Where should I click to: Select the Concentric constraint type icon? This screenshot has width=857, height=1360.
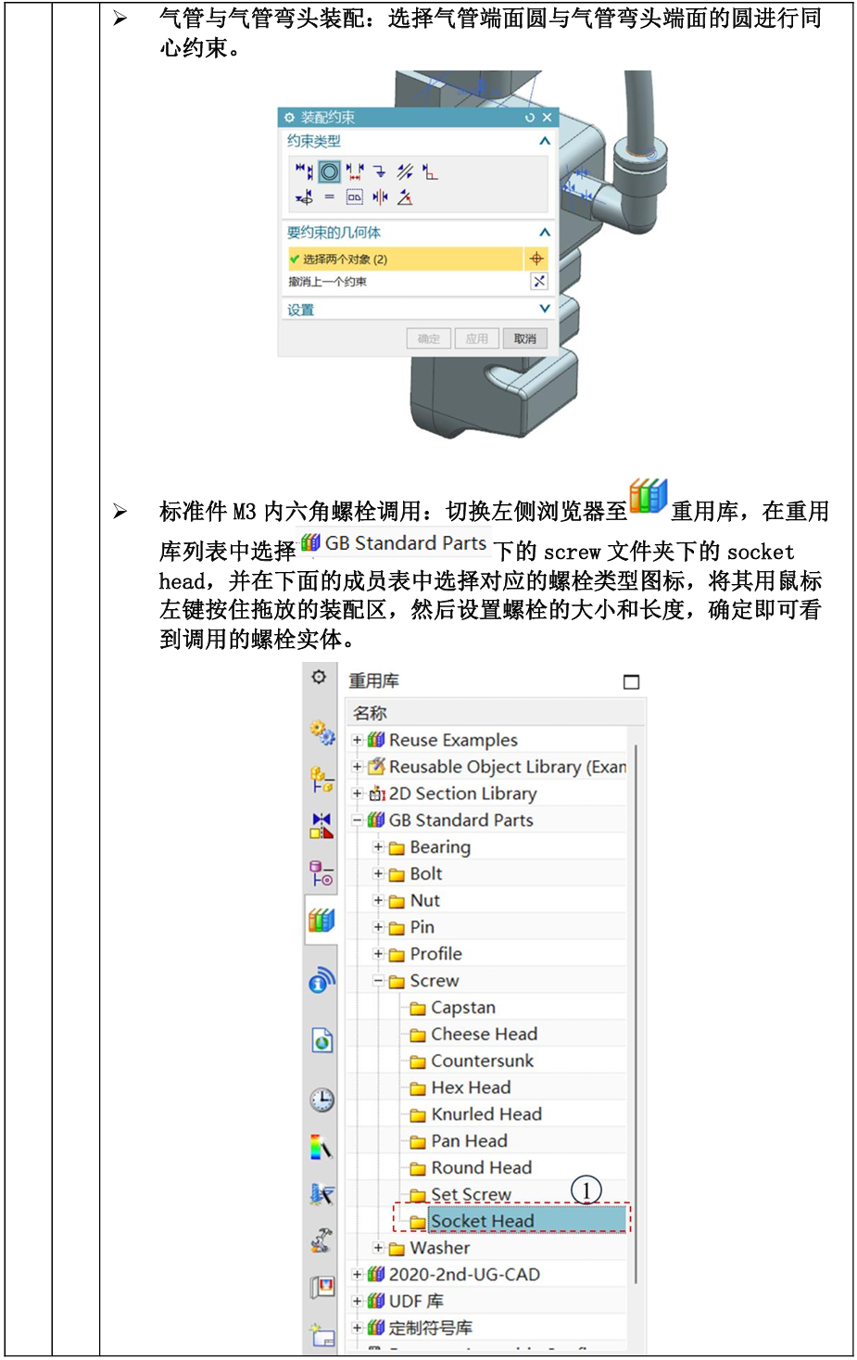[x=329, y=172]
